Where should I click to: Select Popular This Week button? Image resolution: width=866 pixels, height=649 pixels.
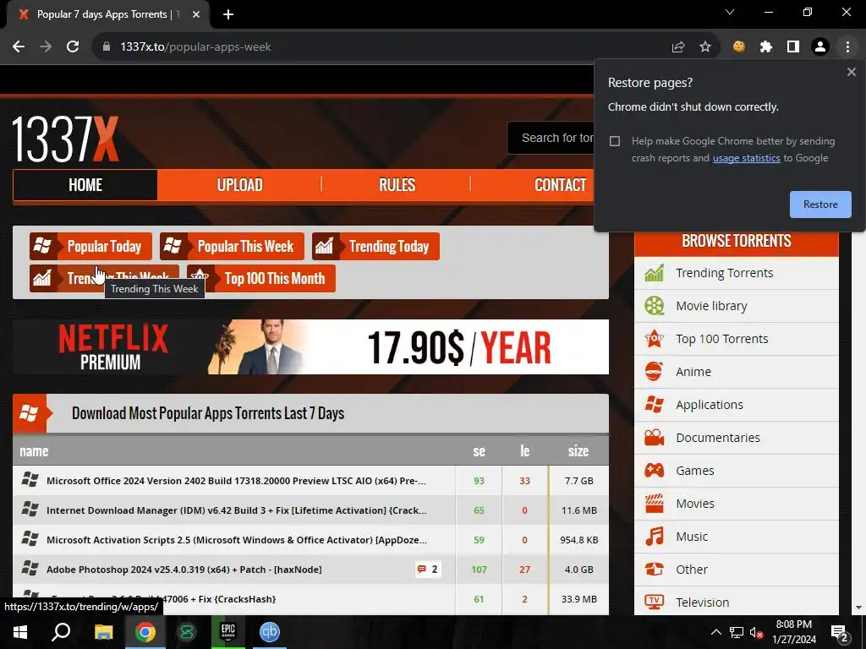click(x=232, y=246)
